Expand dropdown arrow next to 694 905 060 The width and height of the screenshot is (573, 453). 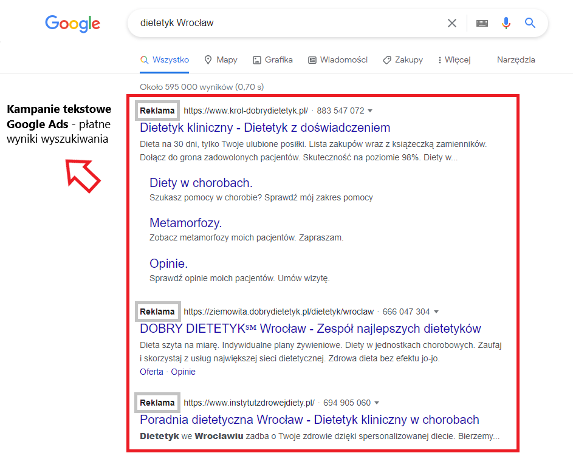[377, 403]
